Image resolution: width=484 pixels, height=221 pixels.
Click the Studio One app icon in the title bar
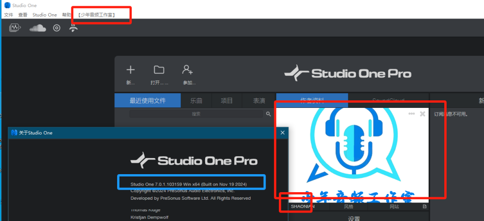(7, 5)
